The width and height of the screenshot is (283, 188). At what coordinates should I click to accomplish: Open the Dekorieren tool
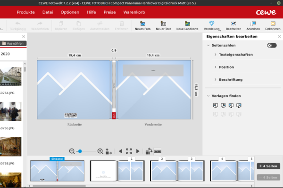pyautogui.click(x=273, y=25)
